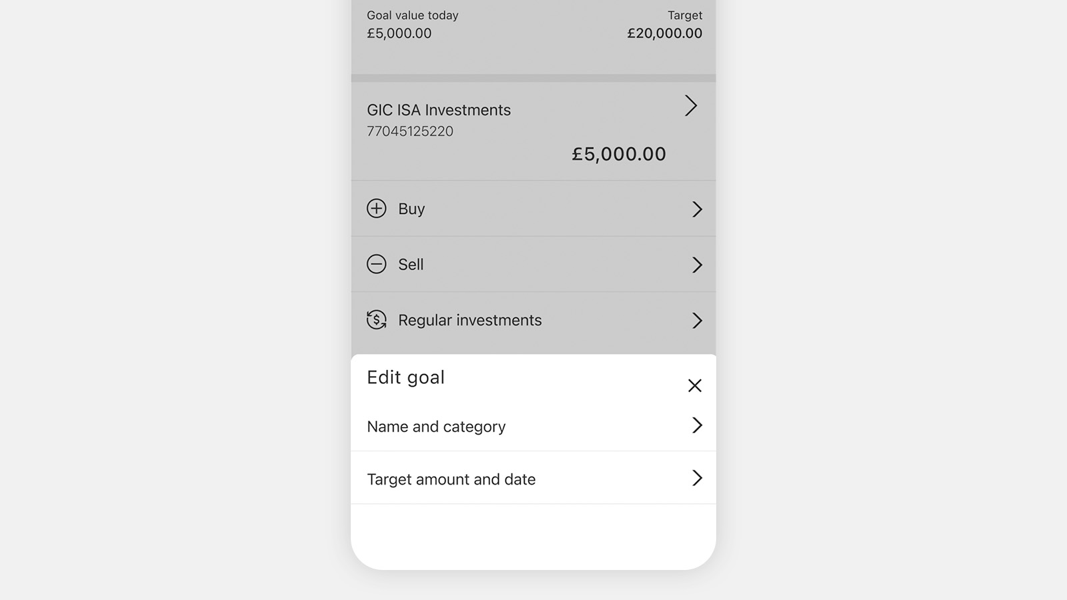Tap the £5,000.00 account balance

619,154
